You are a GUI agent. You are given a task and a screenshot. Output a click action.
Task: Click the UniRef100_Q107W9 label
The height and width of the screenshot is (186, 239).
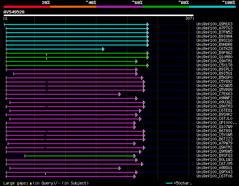click(214, 127)
